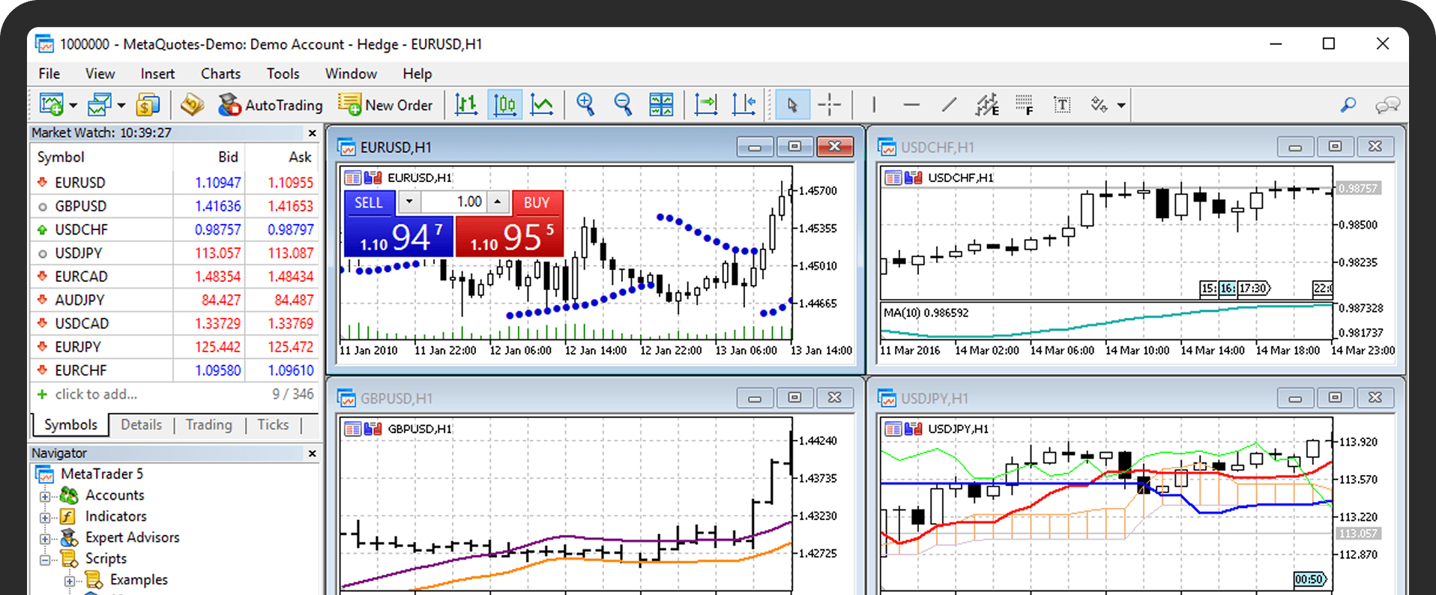This screenshot has width=1436, height=595.
Task: Click SELL on EURUSD chart
Action: tap(369, 202)
